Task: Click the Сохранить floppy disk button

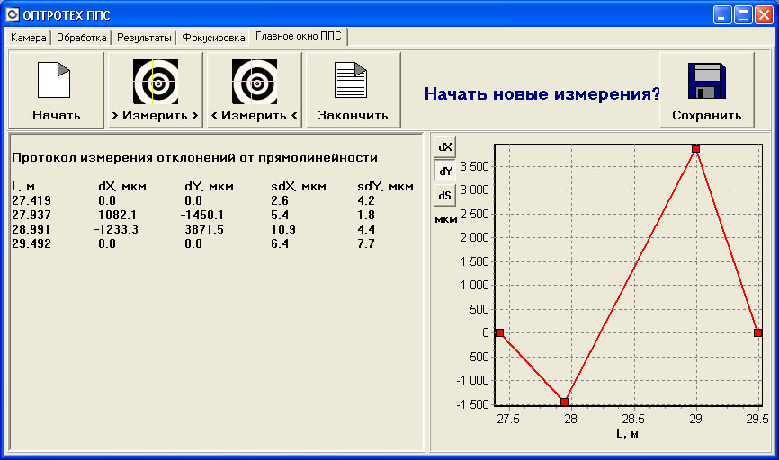Action: click(706, 91)
